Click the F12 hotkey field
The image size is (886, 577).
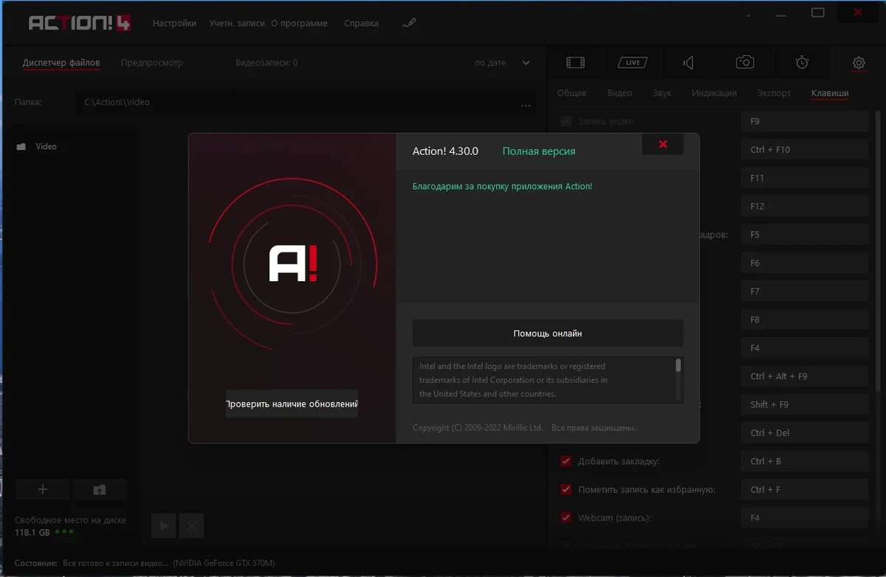[805, 207]
